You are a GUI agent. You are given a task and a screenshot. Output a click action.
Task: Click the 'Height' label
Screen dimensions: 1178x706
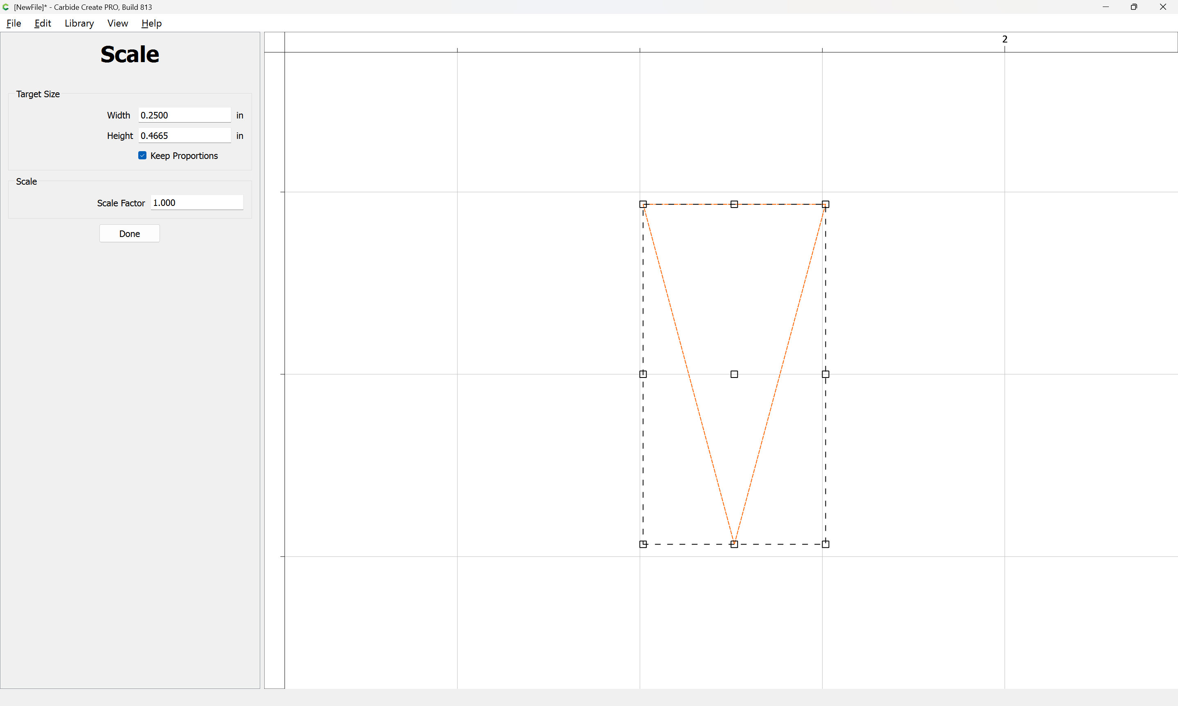click(120, 136)
